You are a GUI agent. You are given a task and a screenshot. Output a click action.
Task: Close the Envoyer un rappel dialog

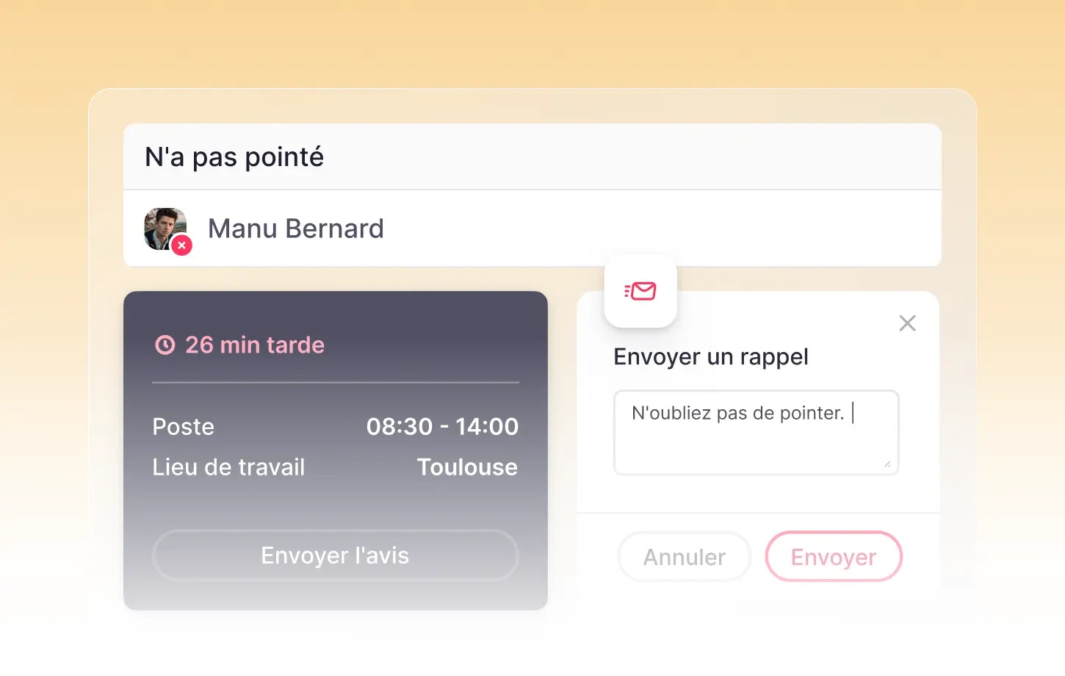tap(907, 323)
